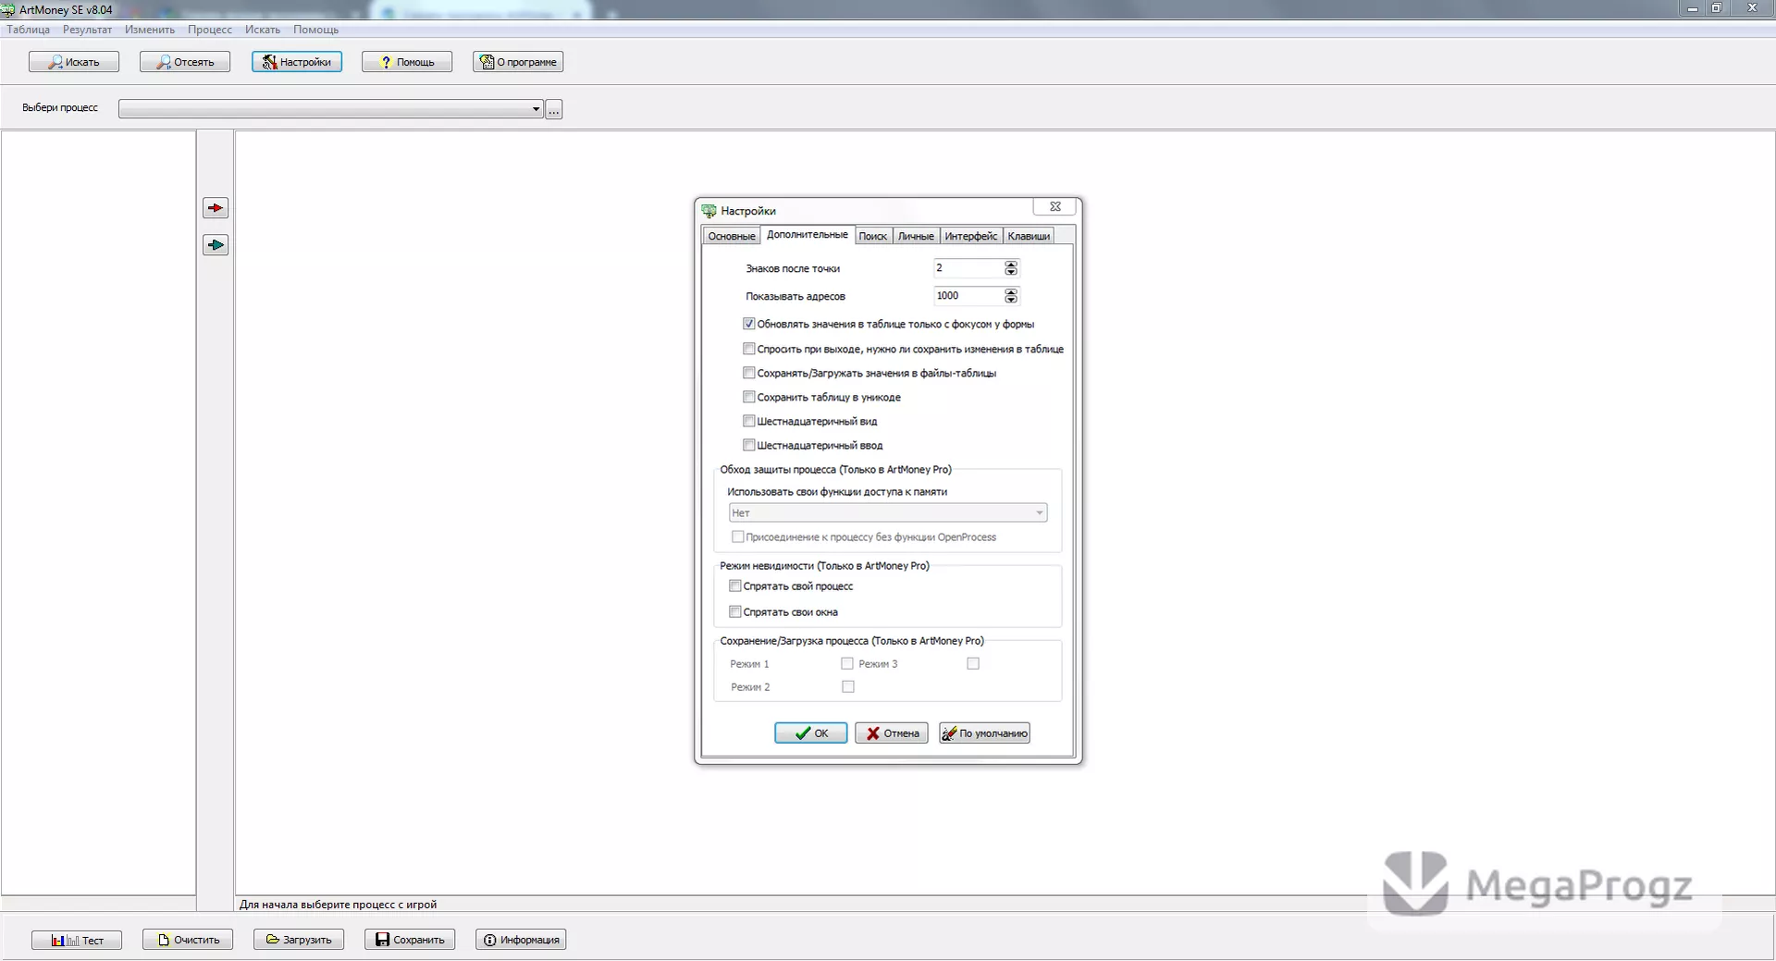Toggle the Режим 1 checkbox
The height and width of the screenshot is (961, 1776).
tap(847, 663)
